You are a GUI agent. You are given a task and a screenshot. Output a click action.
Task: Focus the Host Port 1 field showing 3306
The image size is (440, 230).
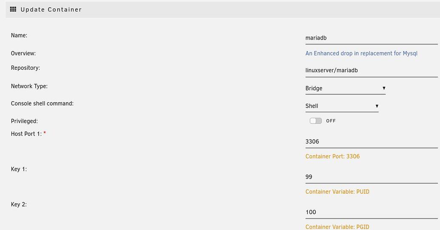[x=372, y=142]
